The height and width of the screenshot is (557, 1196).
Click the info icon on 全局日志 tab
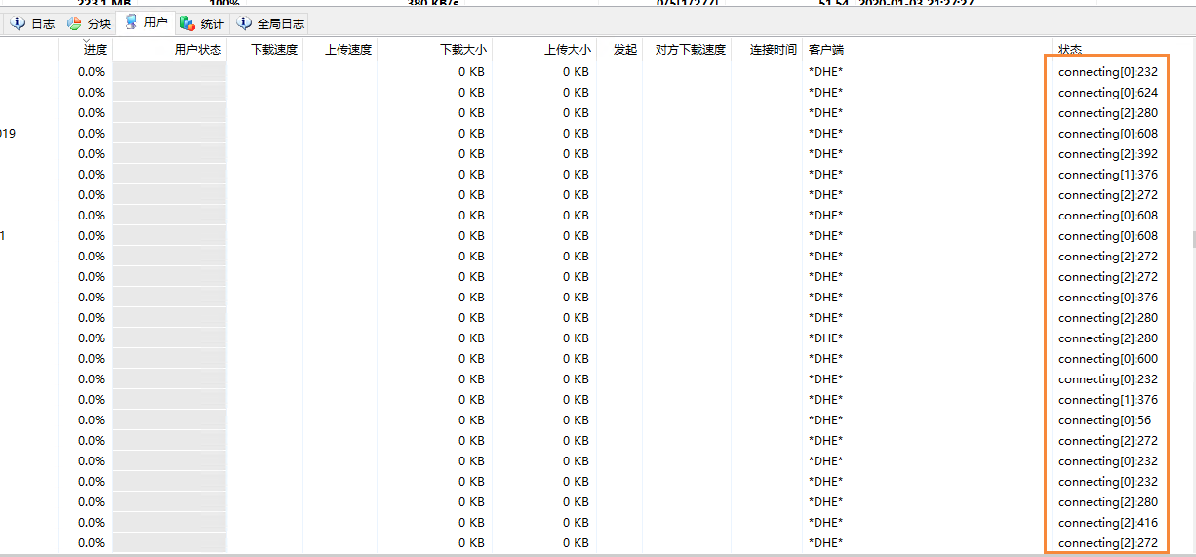pos(245,23)
